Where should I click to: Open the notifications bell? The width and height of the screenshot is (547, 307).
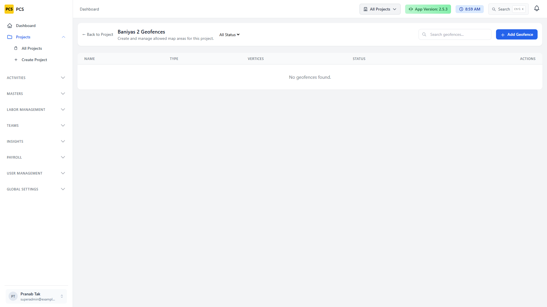click(537, 9)
